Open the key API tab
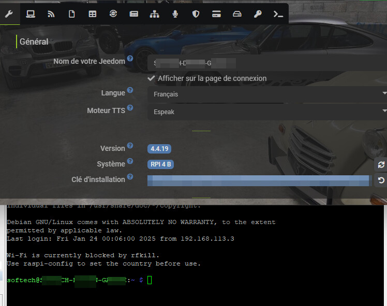387x306 pixels. coord(258,14)
